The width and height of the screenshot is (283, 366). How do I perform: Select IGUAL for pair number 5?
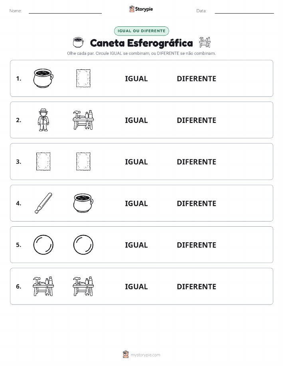pyautogui.click(x=137, y=245)
